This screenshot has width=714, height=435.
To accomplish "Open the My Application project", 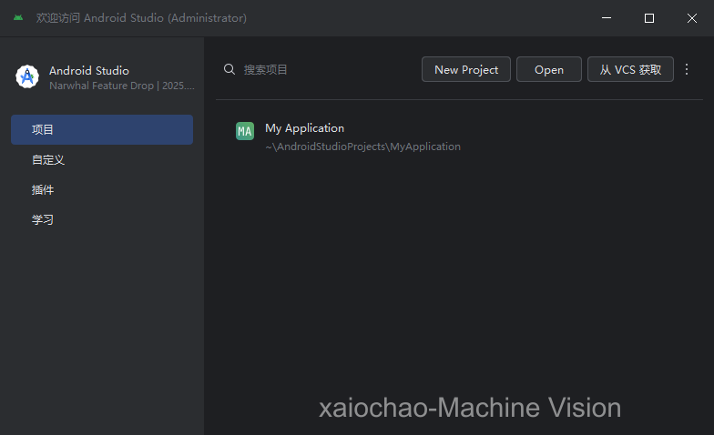I will click(x=459, y=137).
